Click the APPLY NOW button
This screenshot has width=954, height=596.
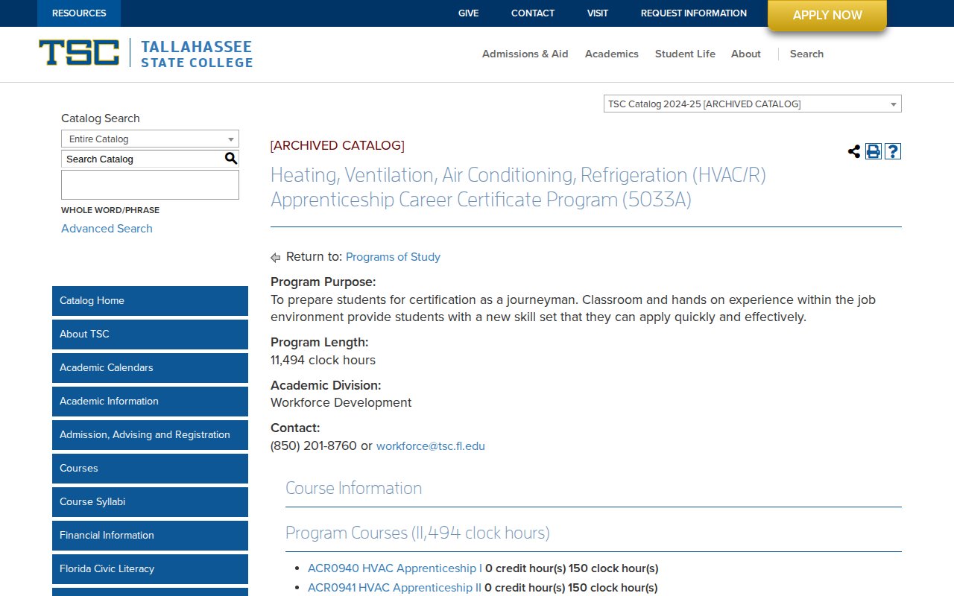coord(827,15)
